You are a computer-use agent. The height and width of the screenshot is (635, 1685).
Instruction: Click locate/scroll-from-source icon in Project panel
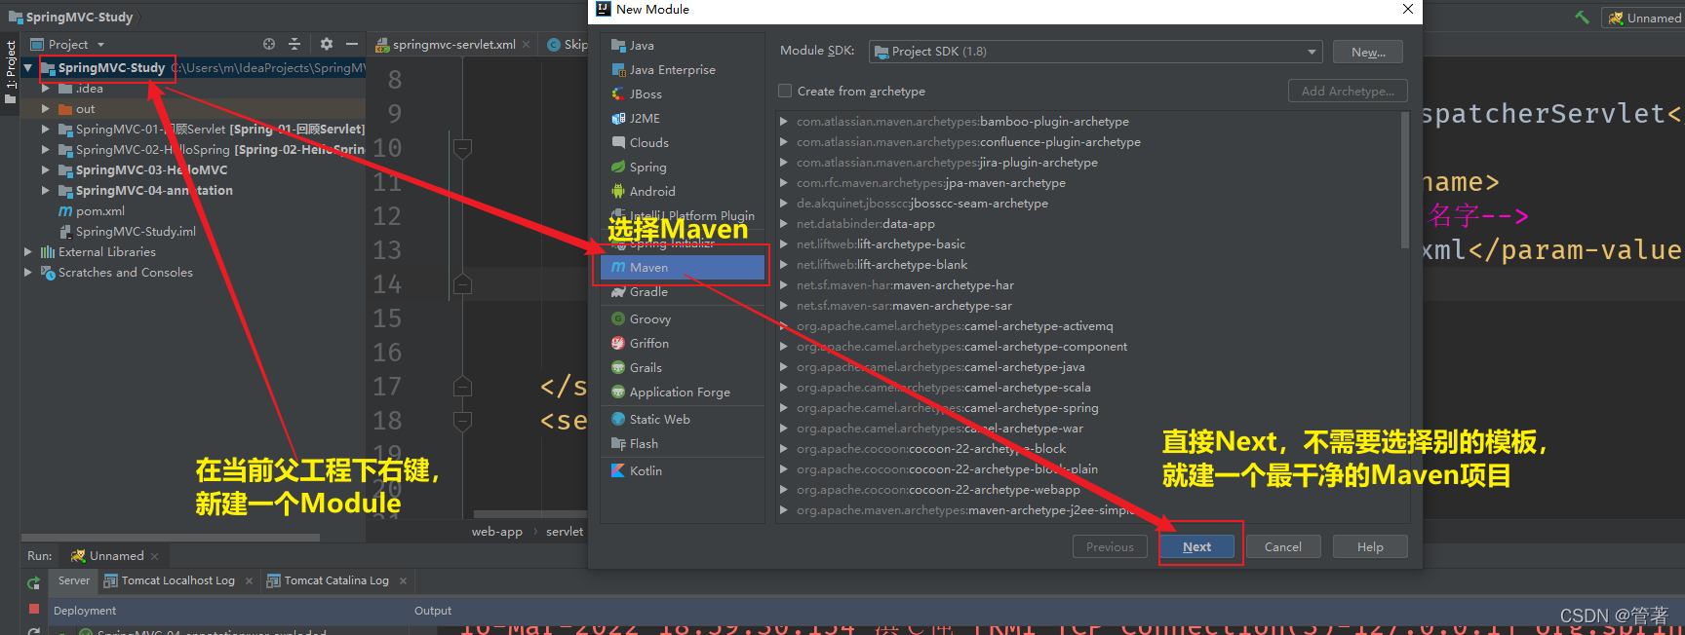[269, 44]
